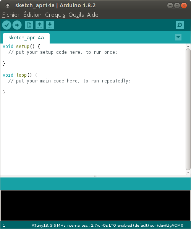
Task: Save the sketch with the down-arrow icon
Action: 50,25
